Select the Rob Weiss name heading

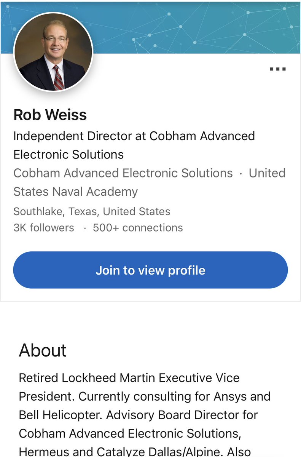click(50, 115)
